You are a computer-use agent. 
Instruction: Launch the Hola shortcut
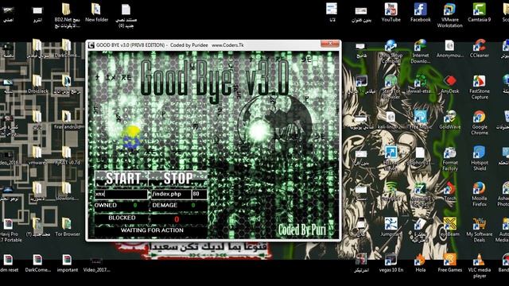(x=421, y=263)
